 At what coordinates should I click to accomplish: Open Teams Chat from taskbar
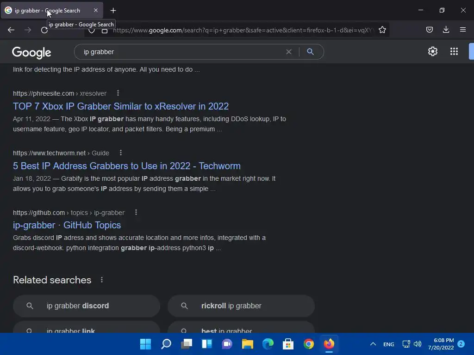tap(227, 344)
